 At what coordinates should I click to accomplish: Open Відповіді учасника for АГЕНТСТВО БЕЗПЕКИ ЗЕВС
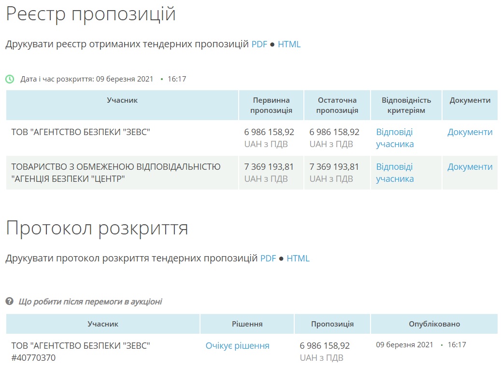[395, 138]
